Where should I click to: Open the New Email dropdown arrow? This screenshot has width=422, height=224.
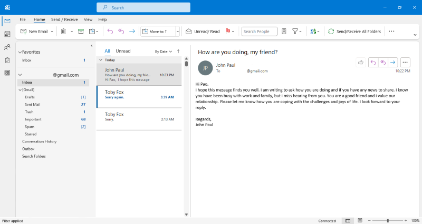click(52, 32)
